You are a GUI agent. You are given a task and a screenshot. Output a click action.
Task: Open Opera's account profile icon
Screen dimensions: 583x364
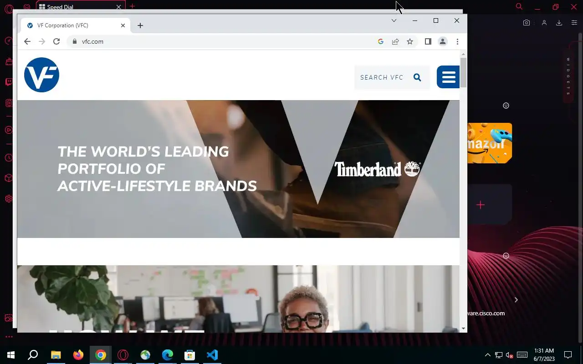click(544, 23)
